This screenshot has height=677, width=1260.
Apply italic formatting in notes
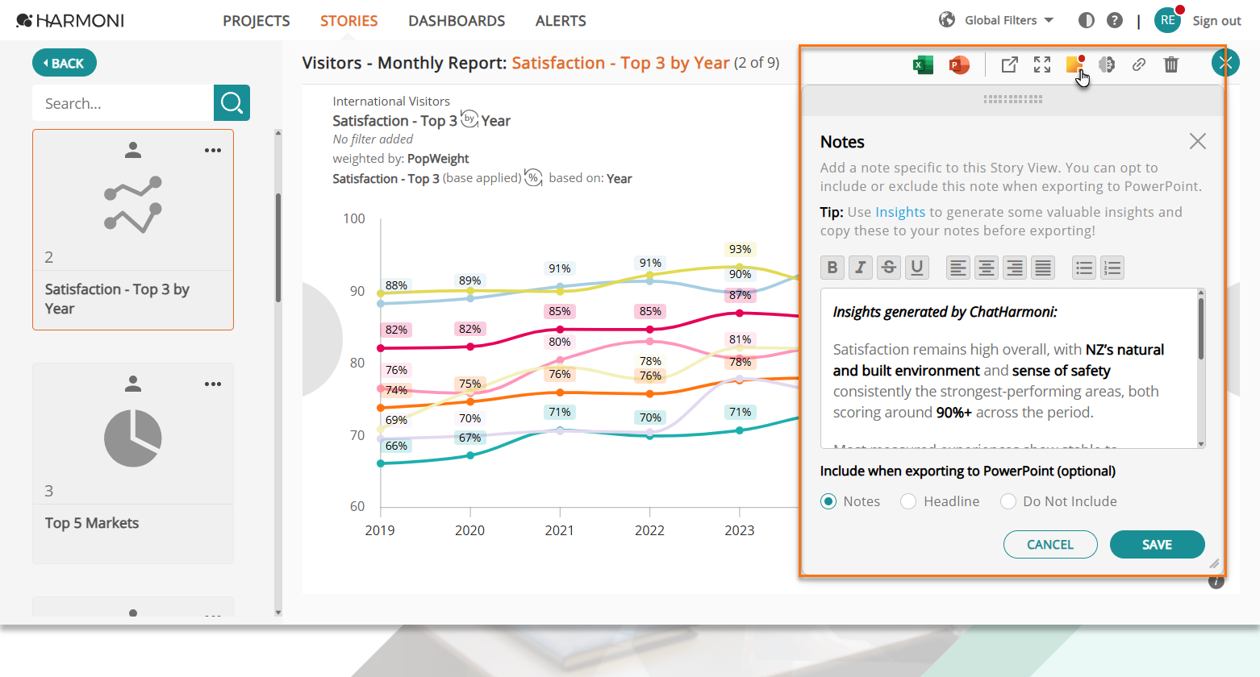click(861, 268)
